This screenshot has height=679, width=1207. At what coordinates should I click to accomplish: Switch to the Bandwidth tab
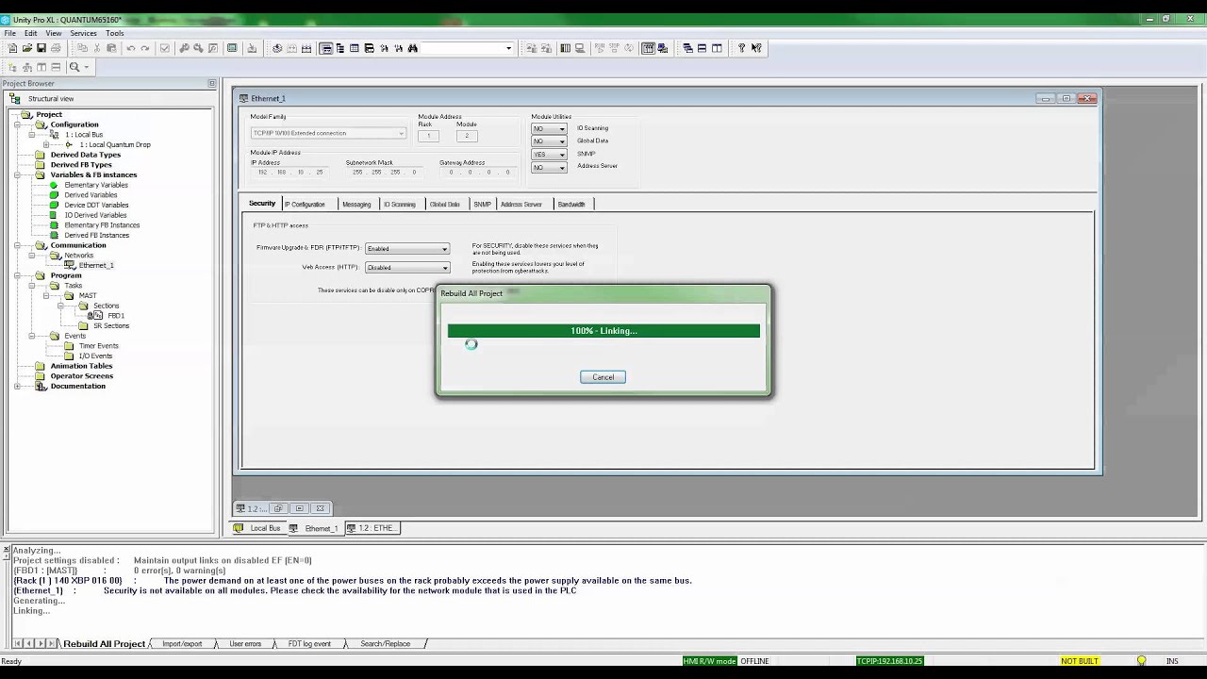(571, 204)
